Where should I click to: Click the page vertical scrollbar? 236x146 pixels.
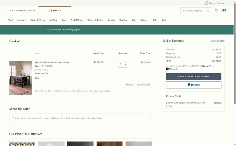tap(235, 53)
